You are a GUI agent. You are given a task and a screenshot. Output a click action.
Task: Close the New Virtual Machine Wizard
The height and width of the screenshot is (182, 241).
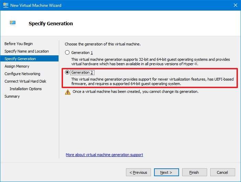(235, 5)
